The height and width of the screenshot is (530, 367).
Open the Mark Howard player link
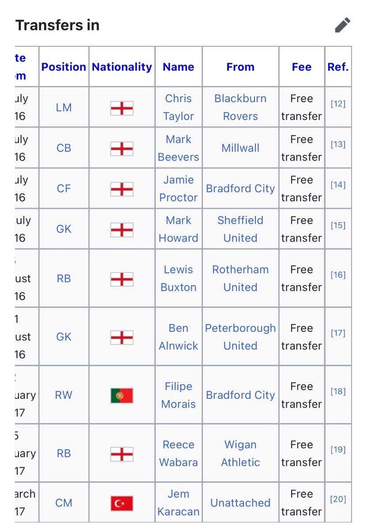179,229
